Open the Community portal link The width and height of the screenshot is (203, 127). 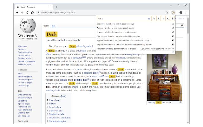(x=25, y=80)
